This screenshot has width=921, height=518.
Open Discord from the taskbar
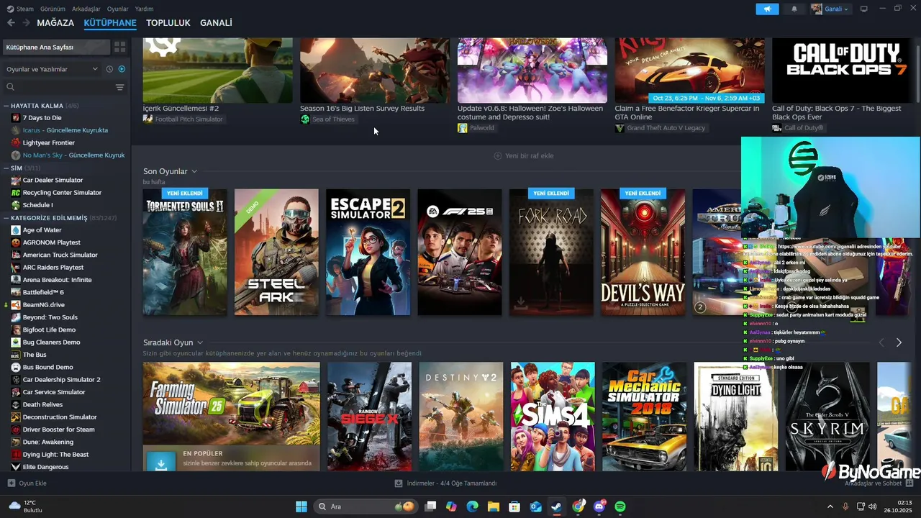click(599, 506)
